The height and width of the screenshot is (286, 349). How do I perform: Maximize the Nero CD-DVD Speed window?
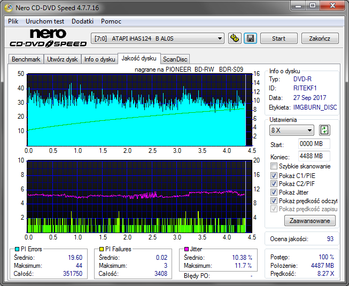[x=313, y=6]
